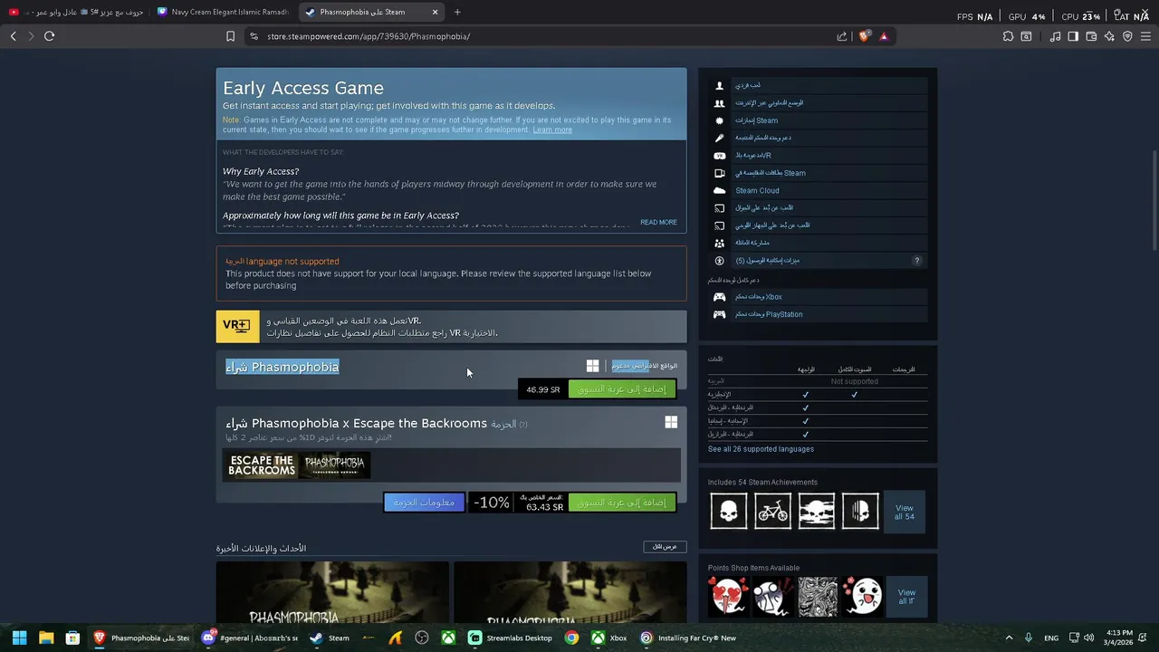Open the Steam app from the taskbar
1159x652 pixels.
pos(330,638)
